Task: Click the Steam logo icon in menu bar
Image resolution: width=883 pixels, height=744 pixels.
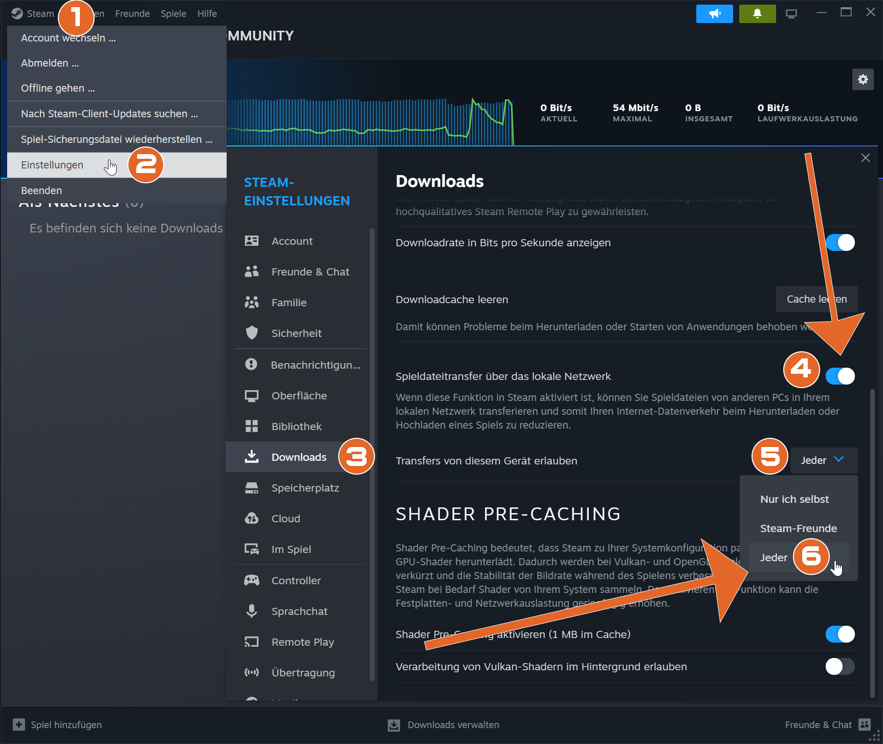Action: point(17,13)
